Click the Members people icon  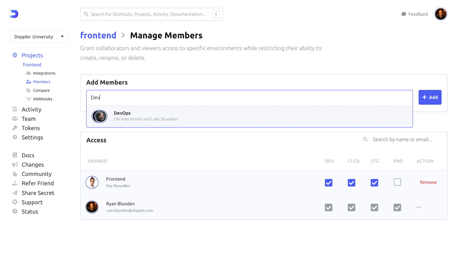29,82
